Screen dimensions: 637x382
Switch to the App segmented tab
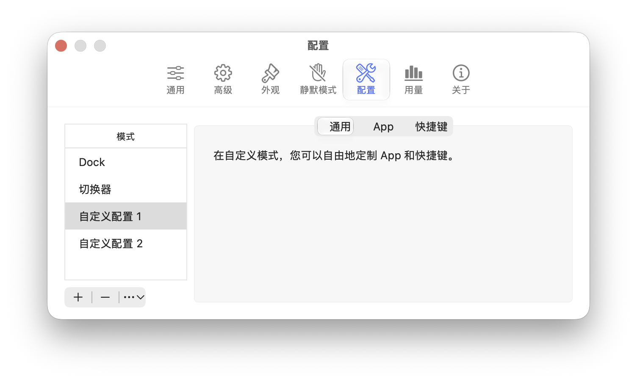click(x=383, y=127)
